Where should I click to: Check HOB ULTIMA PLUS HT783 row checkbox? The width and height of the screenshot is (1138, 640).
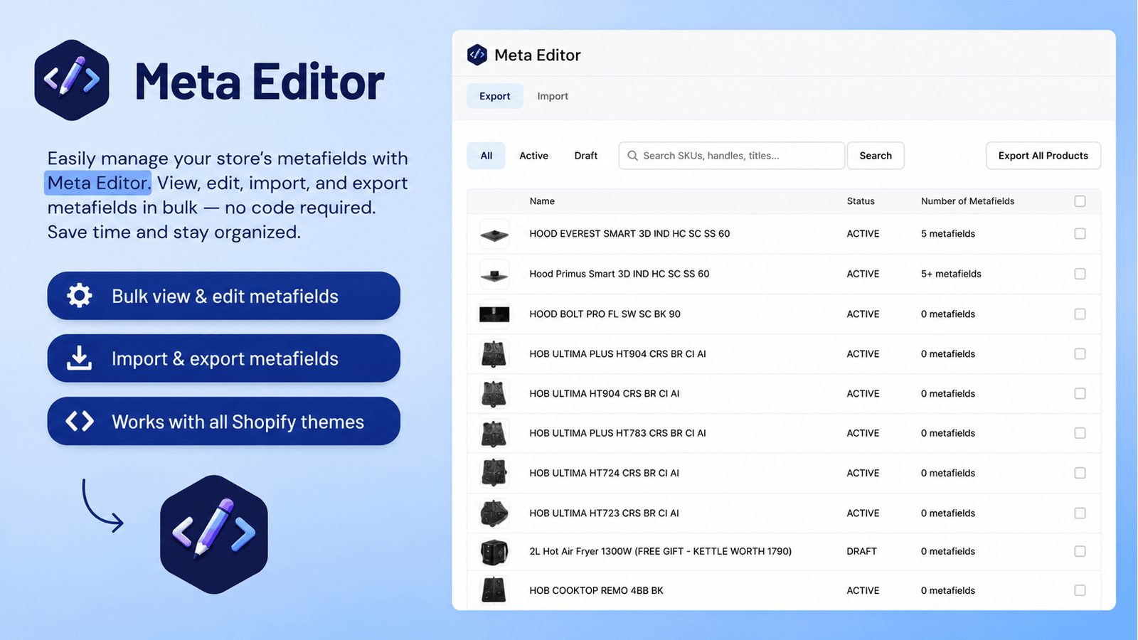1080,433
